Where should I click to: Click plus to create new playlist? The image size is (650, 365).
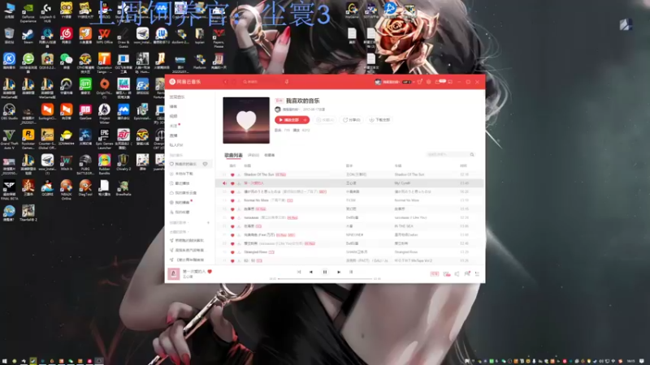[x=208, y=222]
